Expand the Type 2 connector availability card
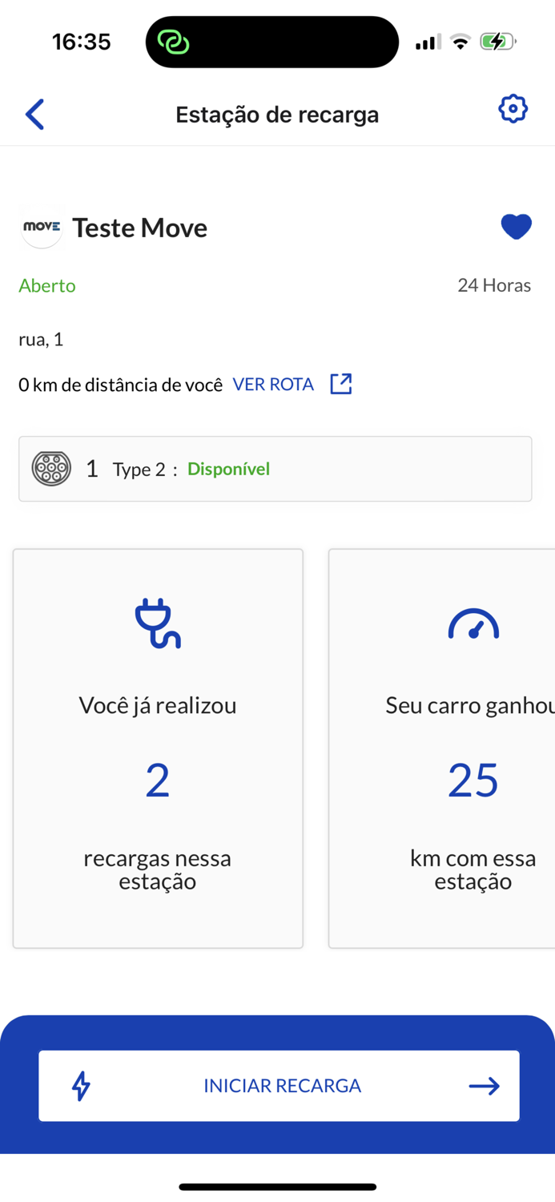The height and width of the screenshot is (1202, 555). pos(275,469)
